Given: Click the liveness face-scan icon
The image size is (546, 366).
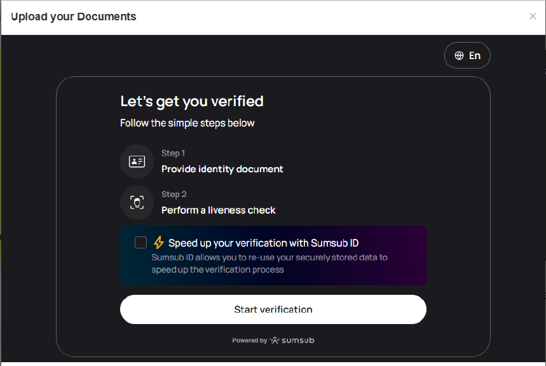Looking at the screenshot, I should pyautogui.click(x=137, y=203).
